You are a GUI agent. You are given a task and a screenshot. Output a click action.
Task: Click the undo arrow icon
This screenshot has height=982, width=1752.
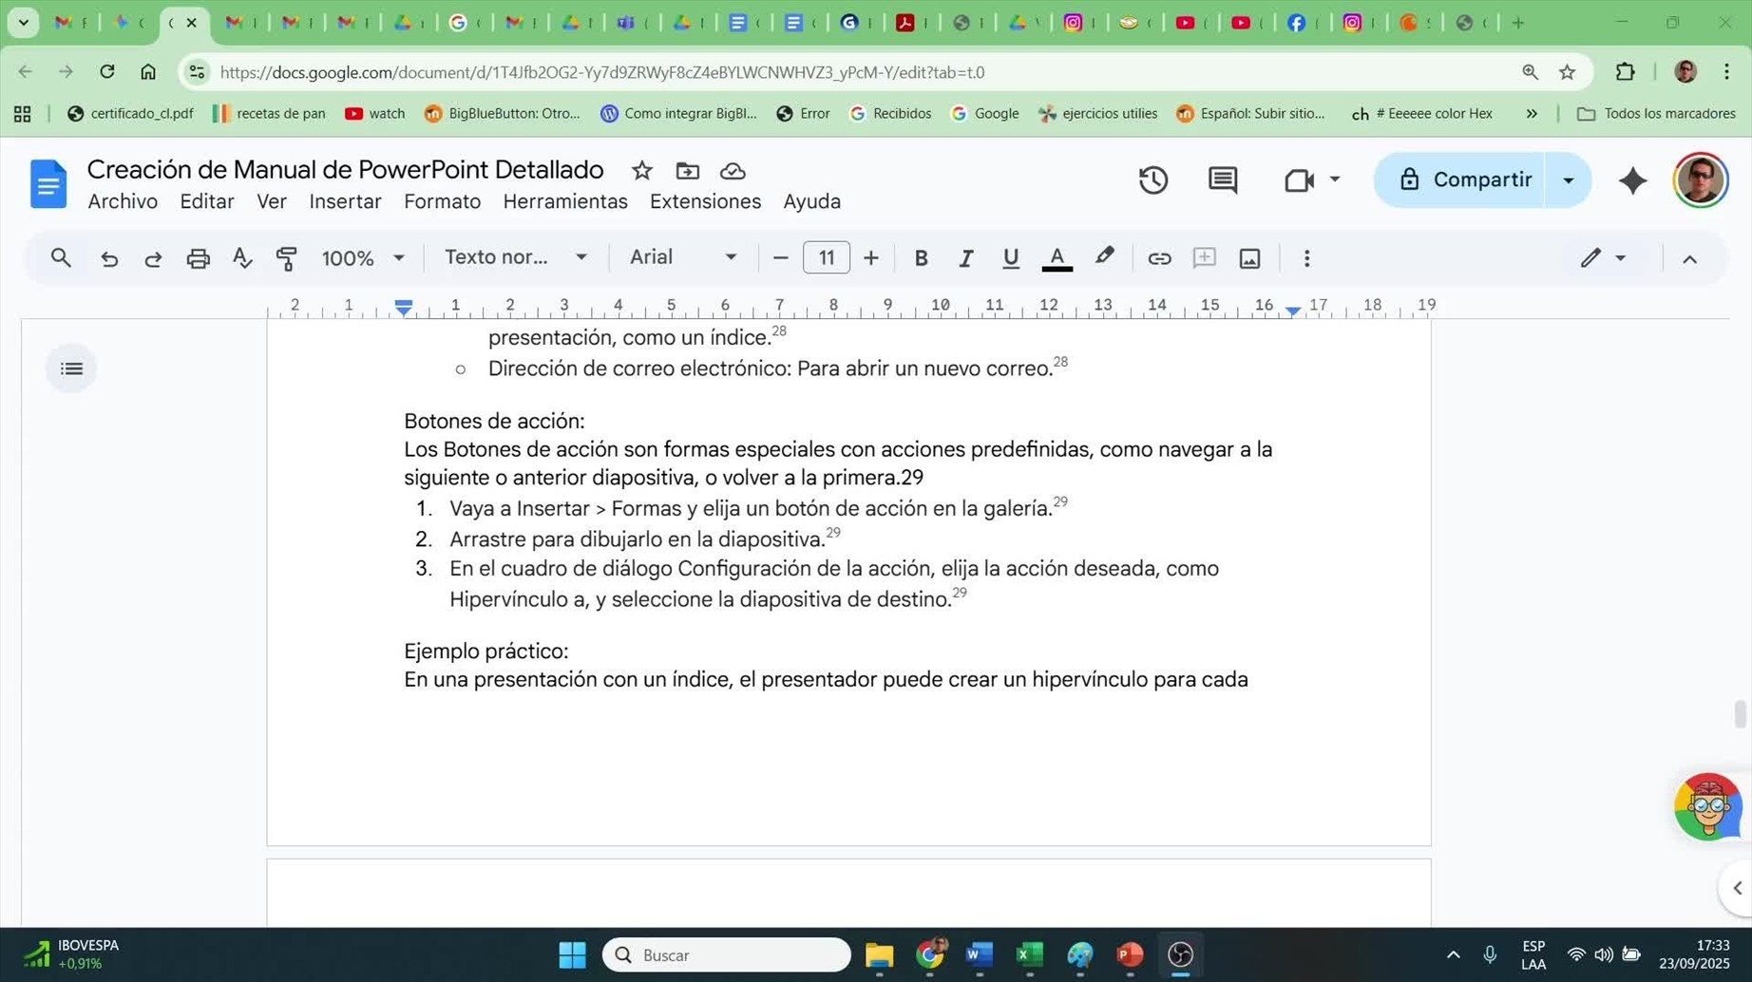point(109,258)
